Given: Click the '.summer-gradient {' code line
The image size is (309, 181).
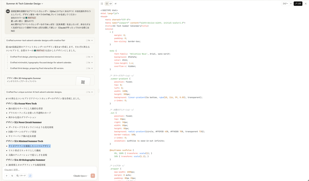Looking at the screenshot, I should pos(120,79).
